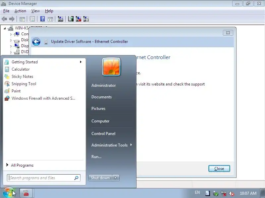The width and height of the screenshot is (265, 198).
Task: Click the action pane toggle toolbar icon
Action: (50, 19)
